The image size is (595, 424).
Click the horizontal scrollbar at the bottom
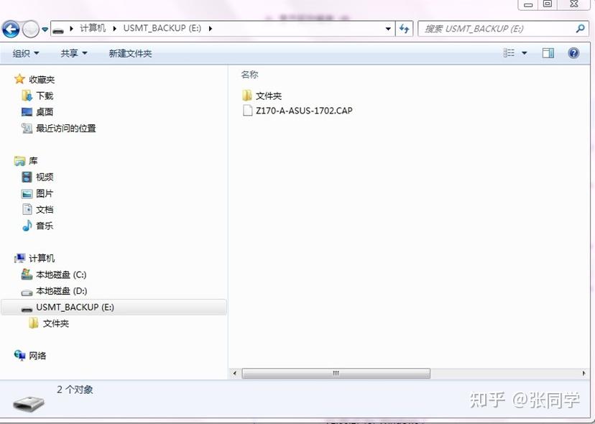334,374
